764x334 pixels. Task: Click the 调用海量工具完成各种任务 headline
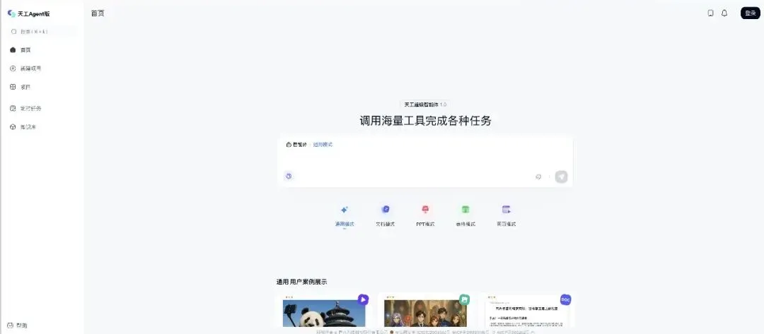425,121
